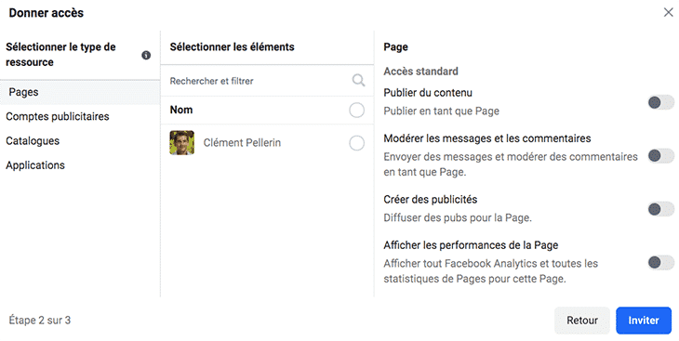Viewport: 679px width, 341px height.
Task: Select the radio button for Clément Pellerin
Action: click(x=356, y=143)
